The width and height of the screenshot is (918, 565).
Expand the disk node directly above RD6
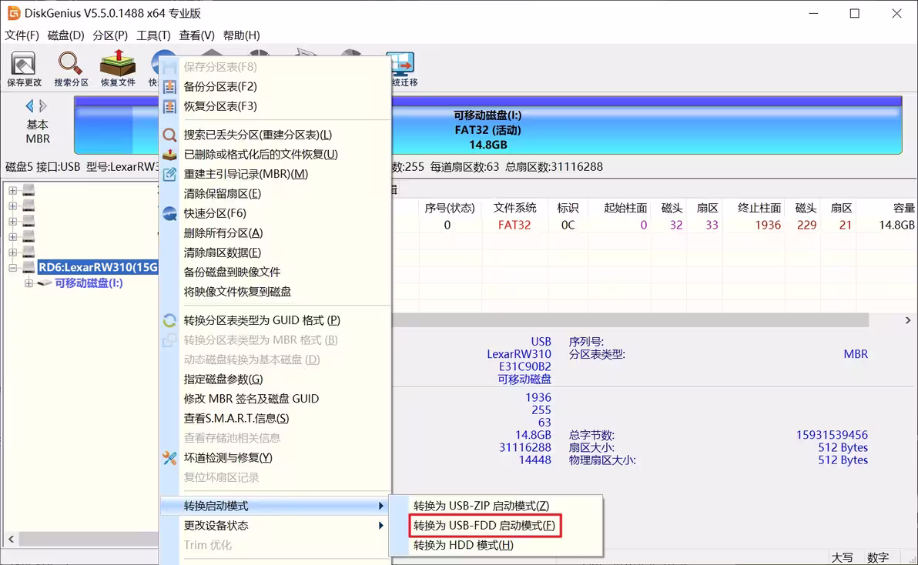point(12,252)
